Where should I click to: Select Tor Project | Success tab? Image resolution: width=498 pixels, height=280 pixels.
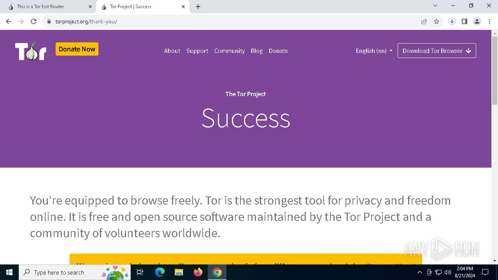coord(143,7)
